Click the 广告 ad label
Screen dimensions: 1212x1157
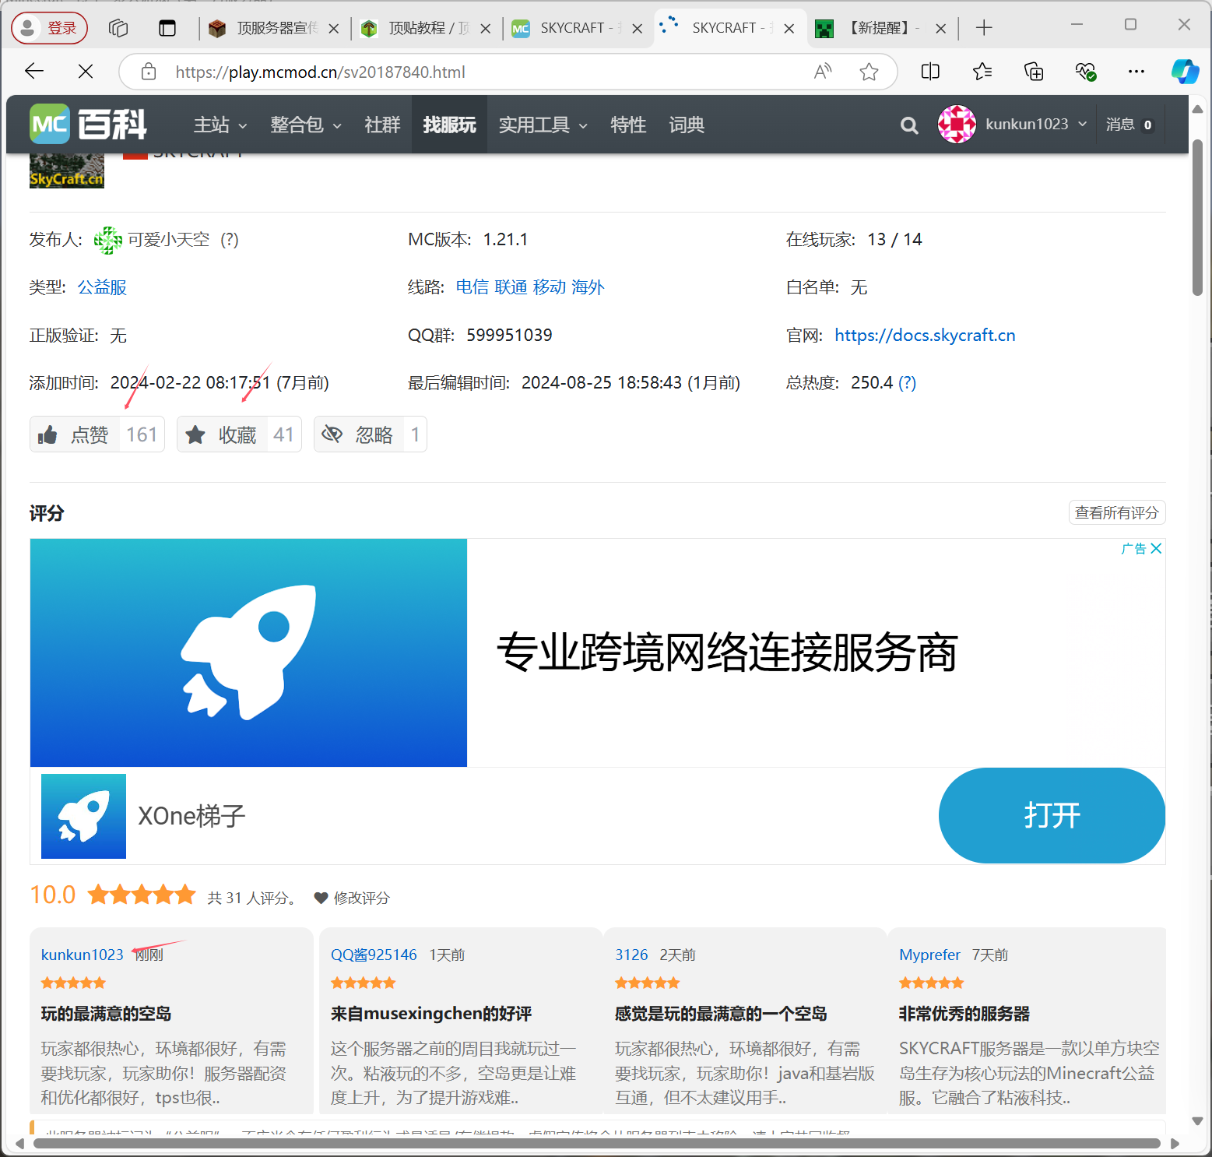[1133, 548]
